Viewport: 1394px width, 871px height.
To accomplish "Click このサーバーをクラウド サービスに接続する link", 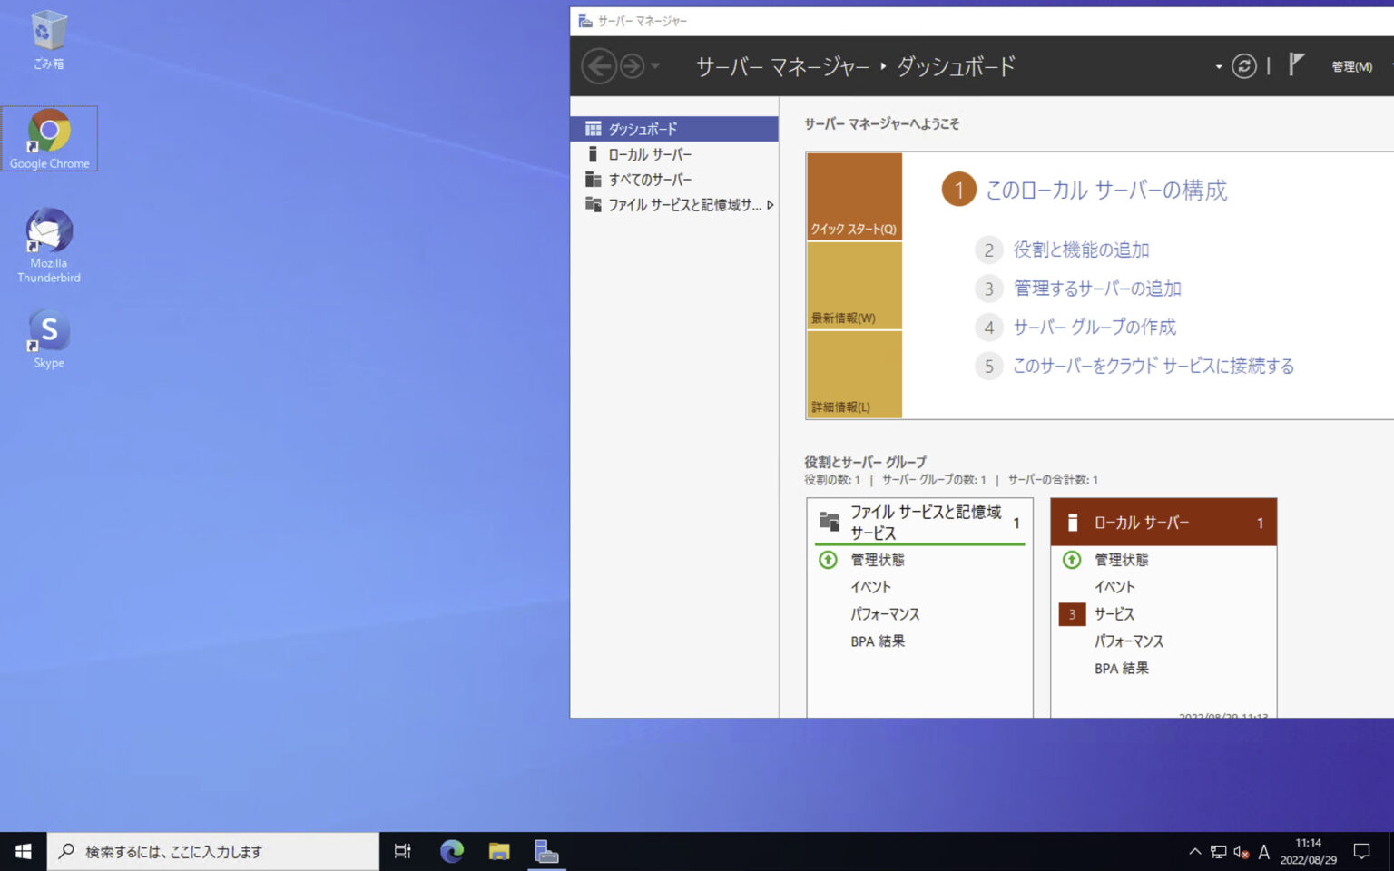I will 1153,366.
